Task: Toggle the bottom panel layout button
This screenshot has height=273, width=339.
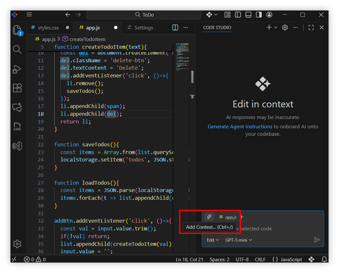Action: click(x=248, y=15)
